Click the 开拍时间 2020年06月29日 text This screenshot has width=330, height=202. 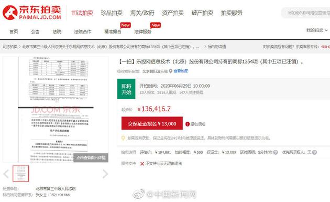(174, 86)
